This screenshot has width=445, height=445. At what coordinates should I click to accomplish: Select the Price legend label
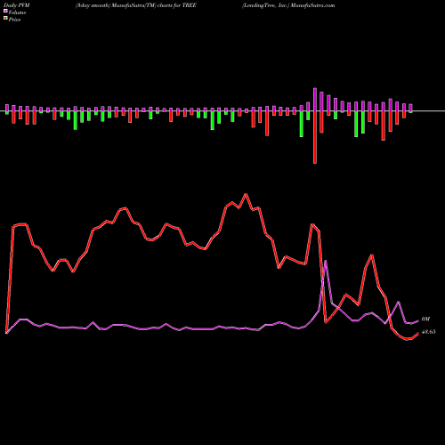[x=14, y=20]
